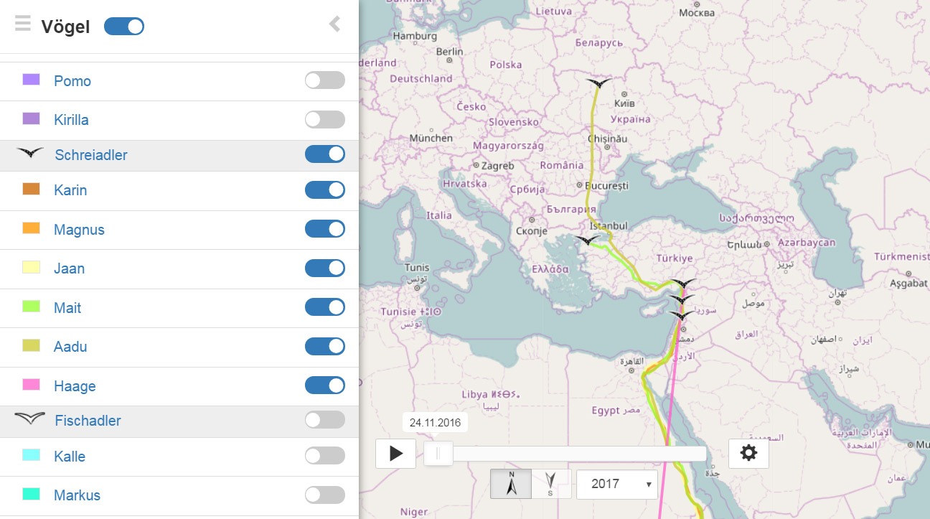The height and width of the screenshot is (519, 930).
Task: Click the Kirilla purple color swatch
Action: point(31,118)
